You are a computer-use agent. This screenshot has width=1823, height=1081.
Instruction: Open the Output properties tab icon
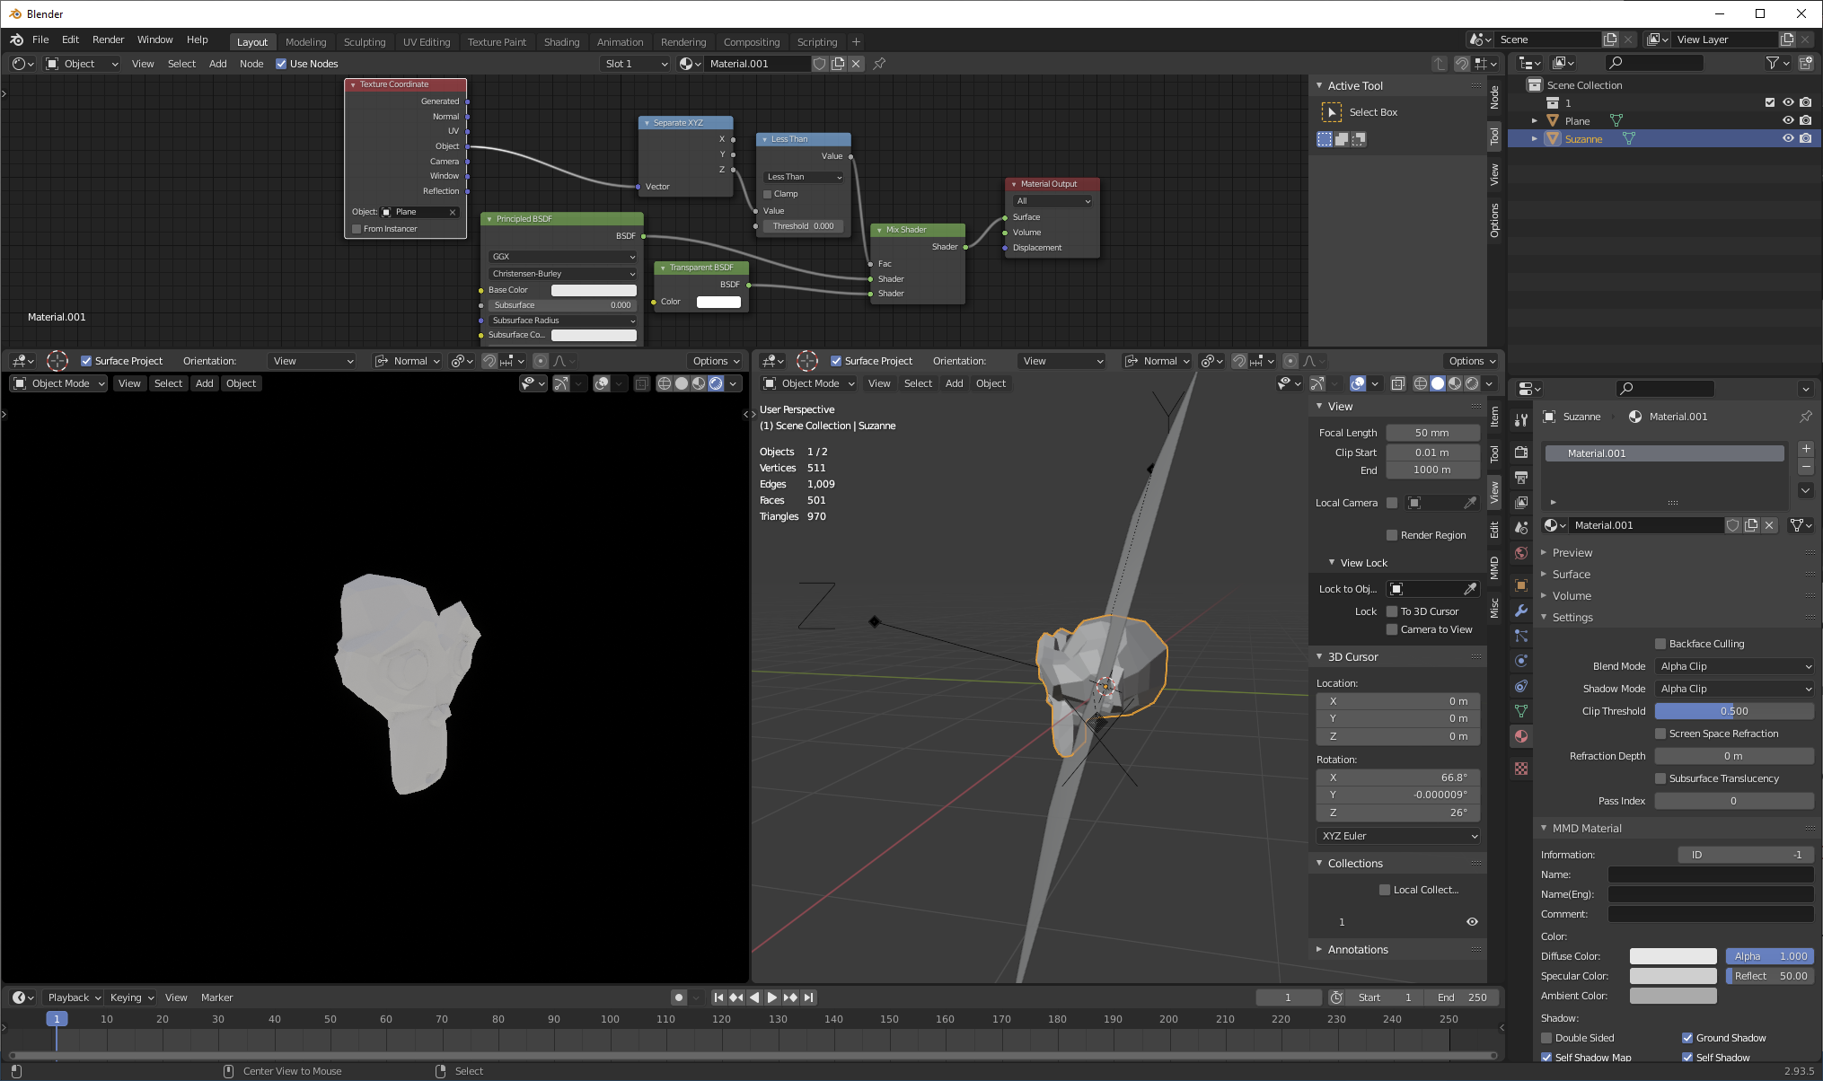click(x=1521, y=478)
